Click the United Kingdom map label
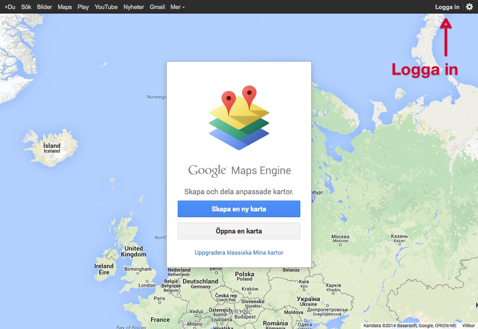 click(133, 251)
